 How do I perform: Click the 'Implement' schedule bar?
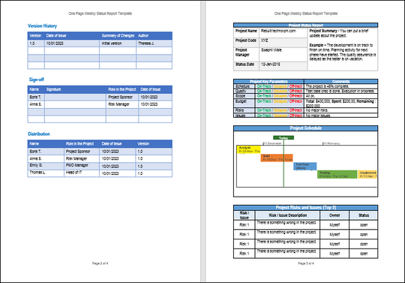point(367,174)
